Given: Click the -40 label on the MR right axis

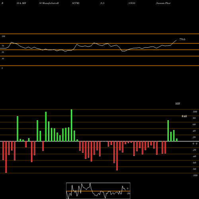Looking at the screenshot, I should (x=194, y=156).
